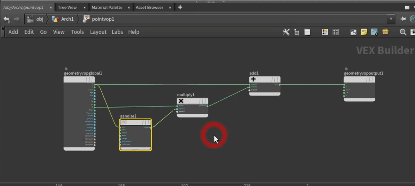
Task: Open the Edit menu
Action: (29, 32)
